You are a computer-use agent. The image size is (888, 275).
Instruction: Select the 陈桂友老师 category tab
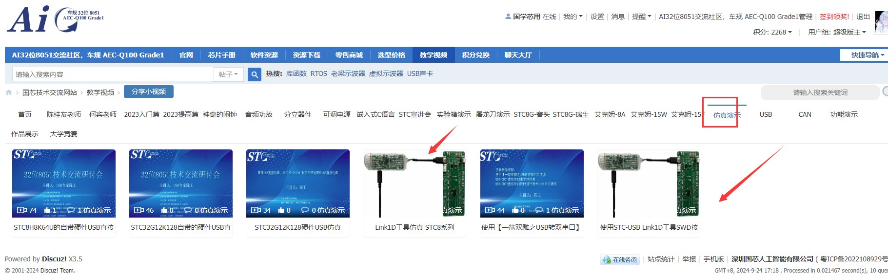(64, 114)
